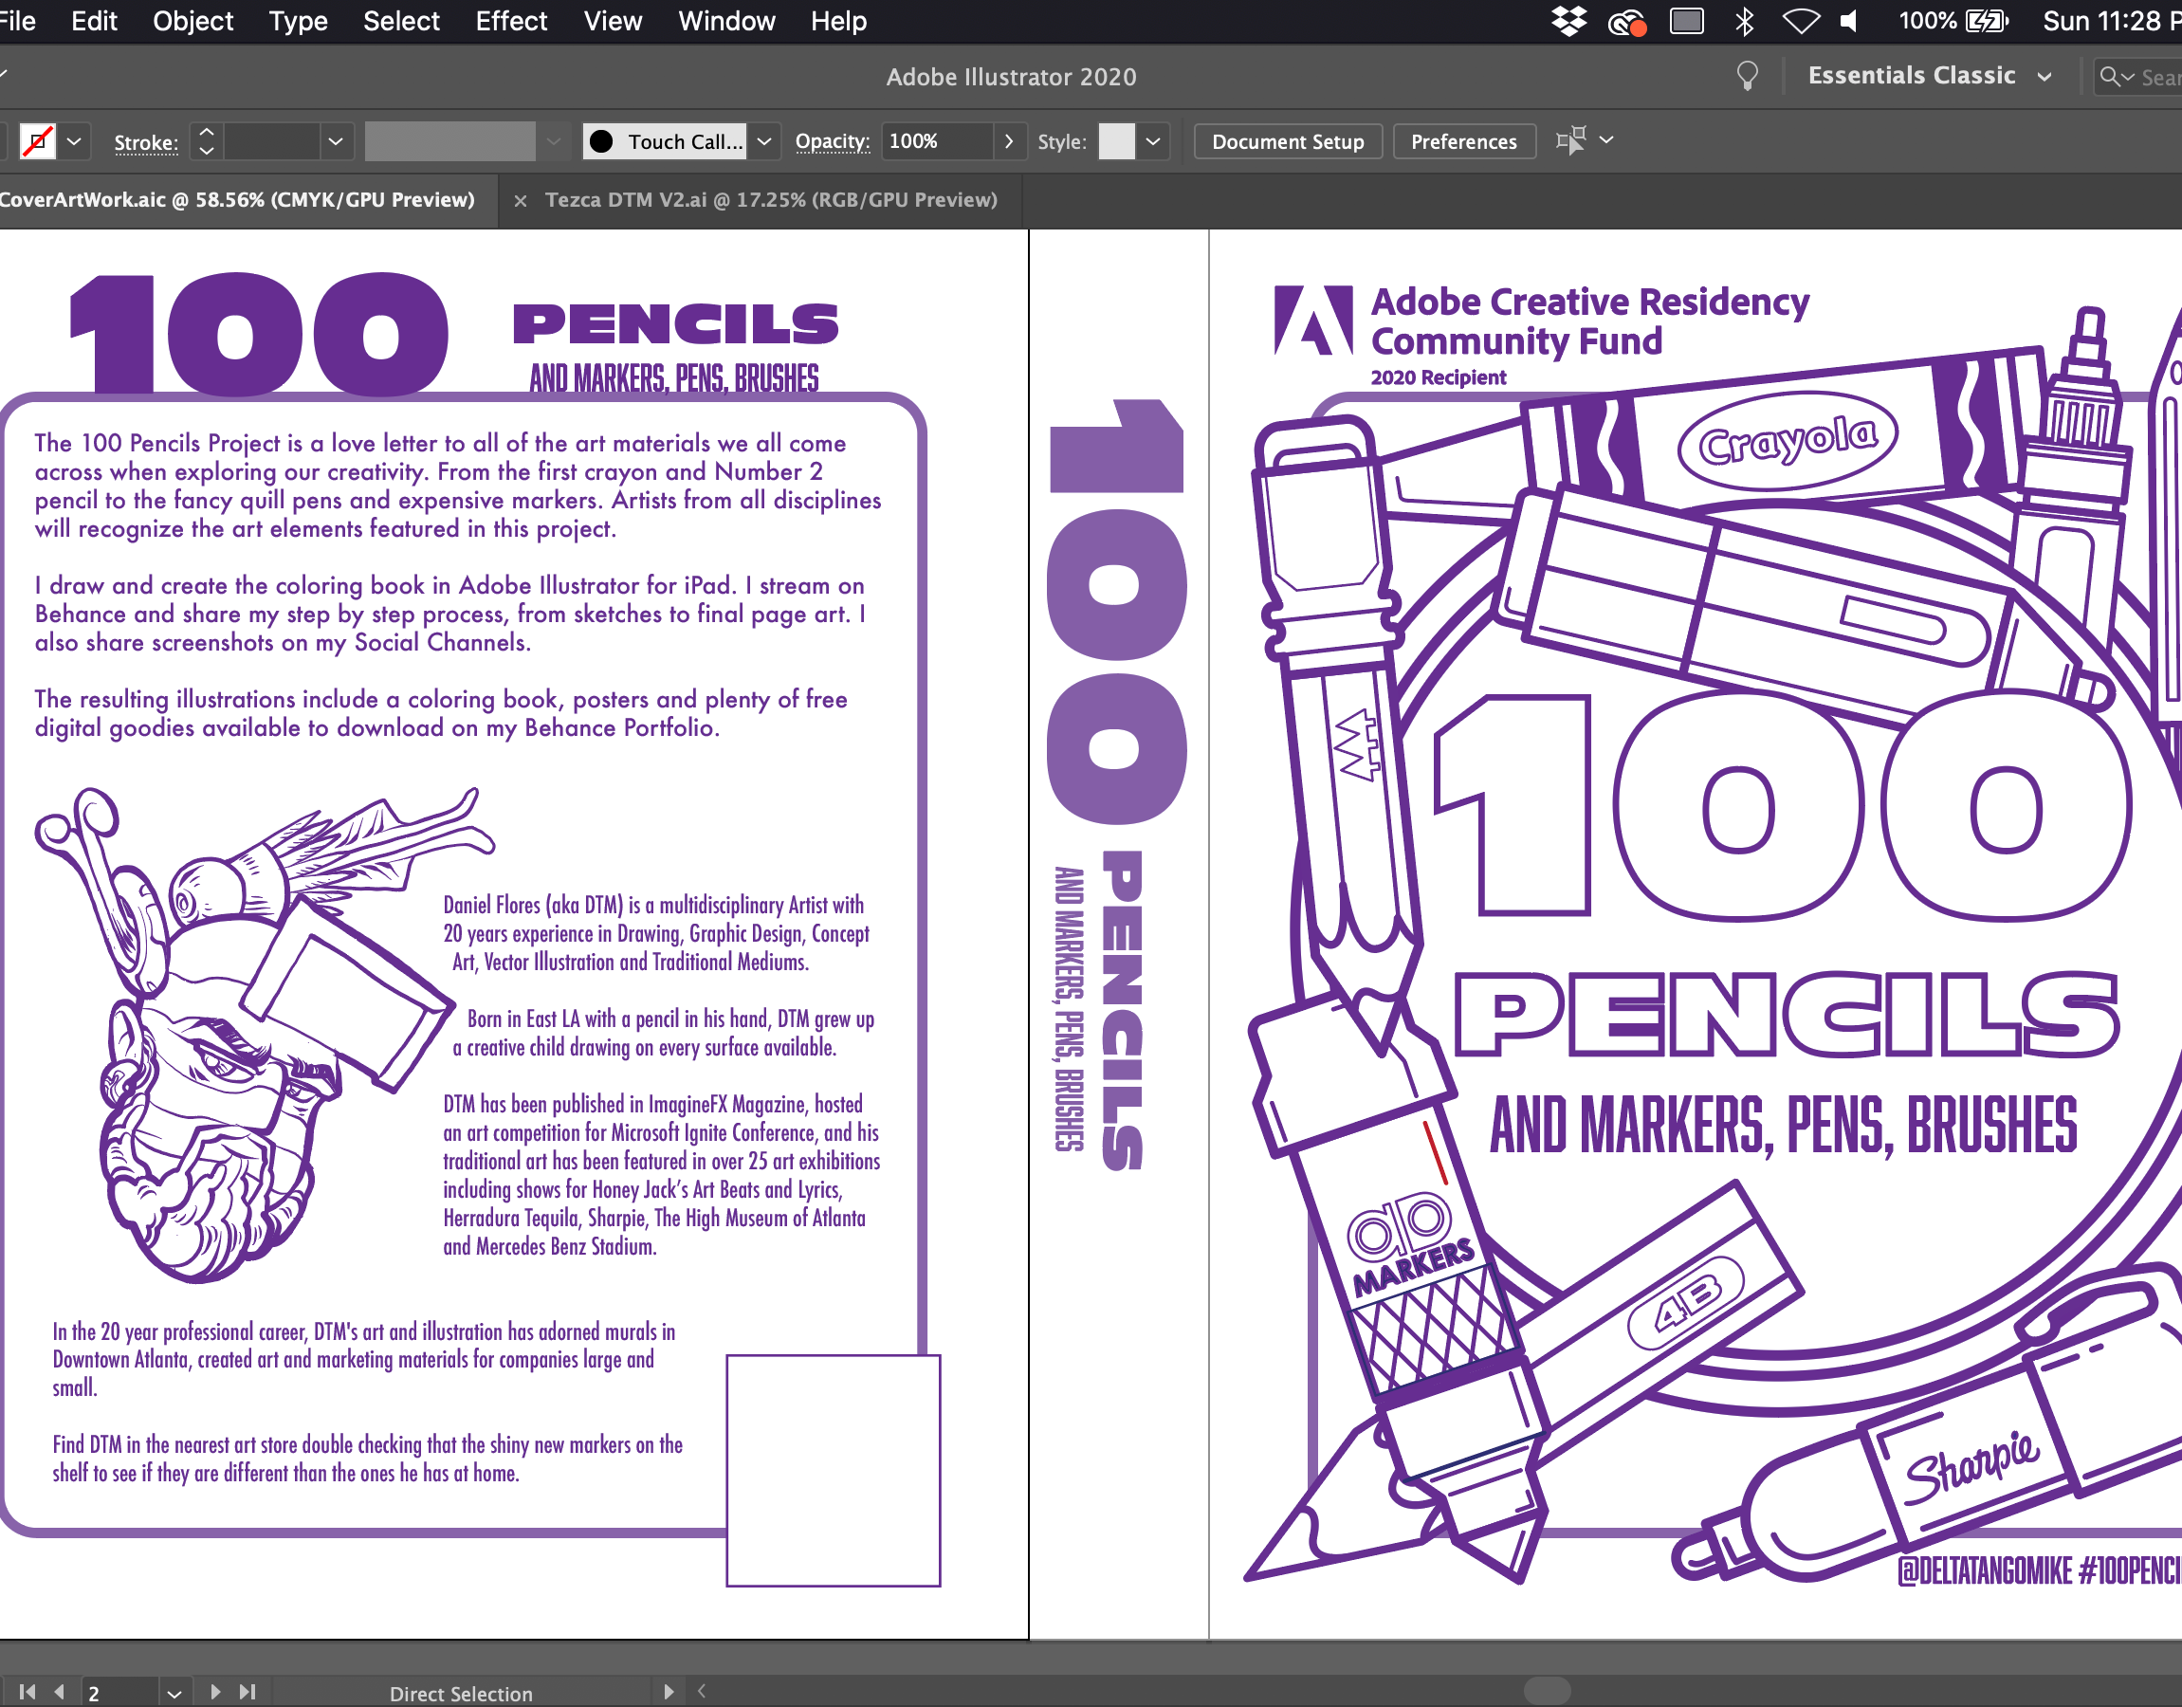Screen dimensions: 2182x1707
Task: Open the align options dropdown arrow
Action: 1606,140
